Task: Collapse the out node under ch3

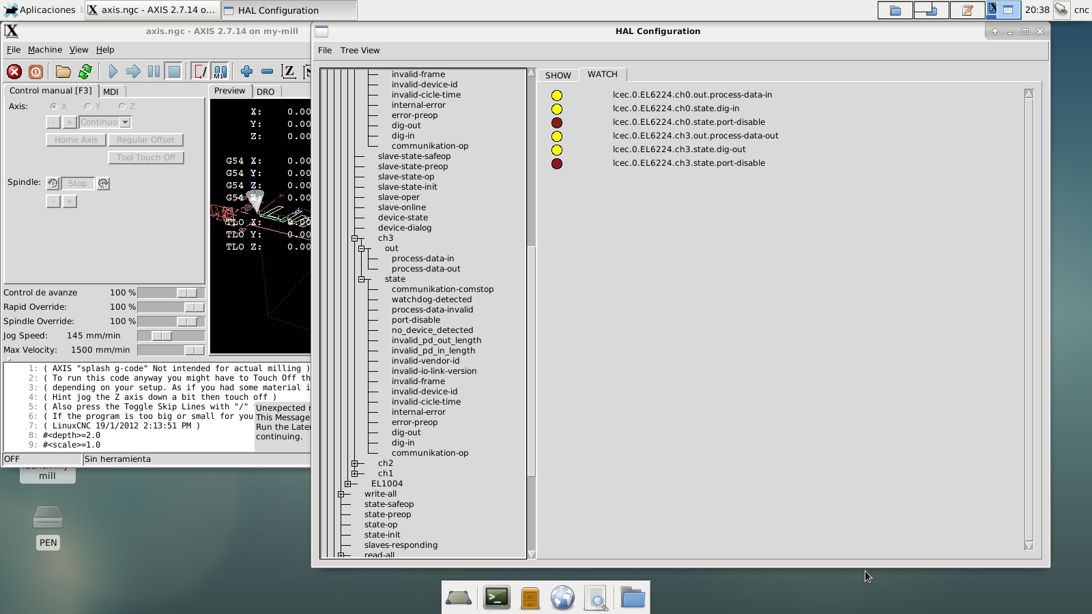Action: pyautogui.click(x=362, y=249)
